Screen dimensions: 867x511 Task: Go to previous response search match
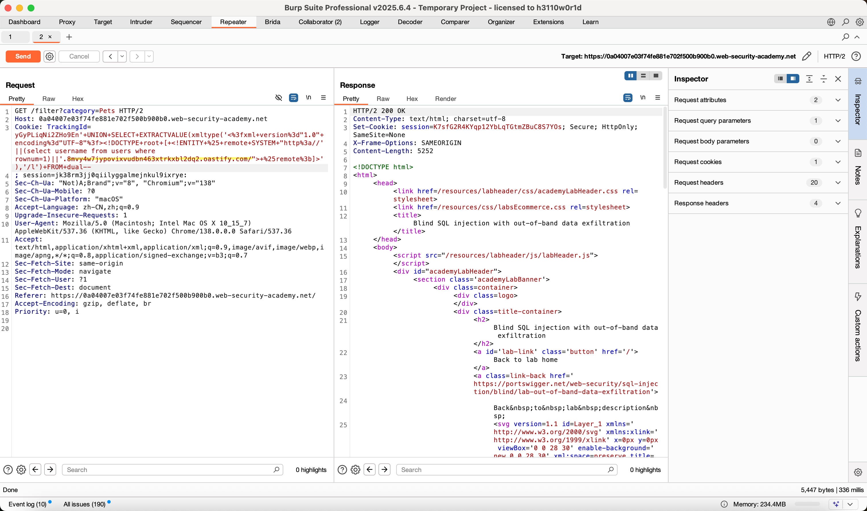pyautogui.click(x=370, y=469)
